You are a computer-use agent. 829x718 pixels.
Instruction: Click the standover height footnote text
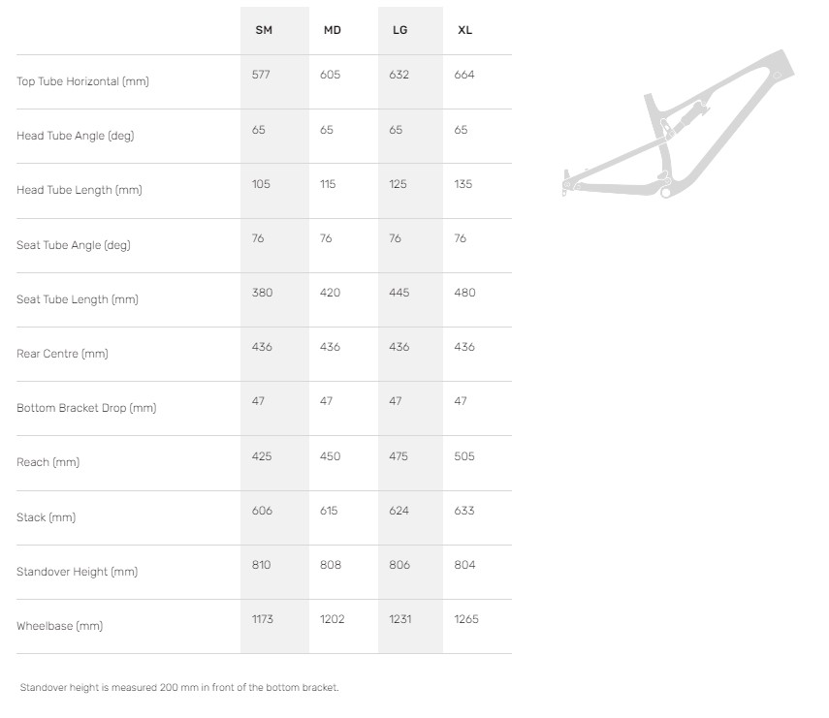[x=179, y=688]
